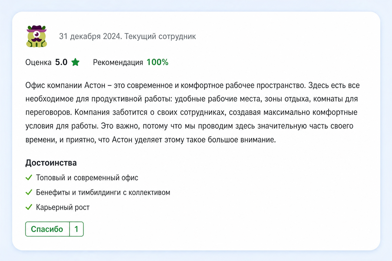Click the Карьерный рост list item
Screen dimensions: 392x261
[x=63, y=207]
